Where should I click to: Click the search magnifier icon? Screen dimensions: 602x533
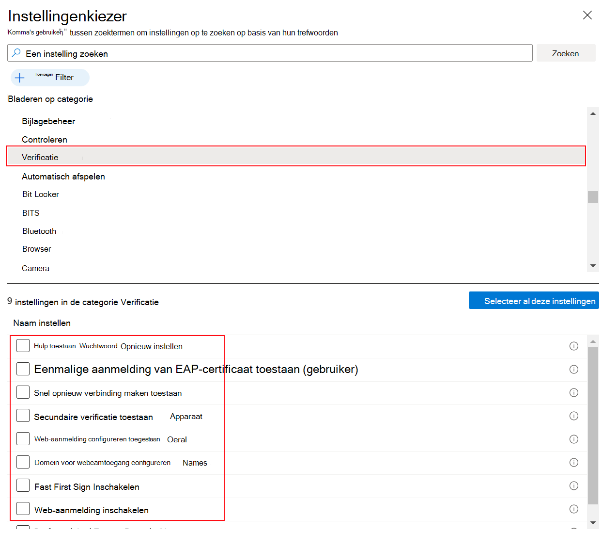coord(16,53)
